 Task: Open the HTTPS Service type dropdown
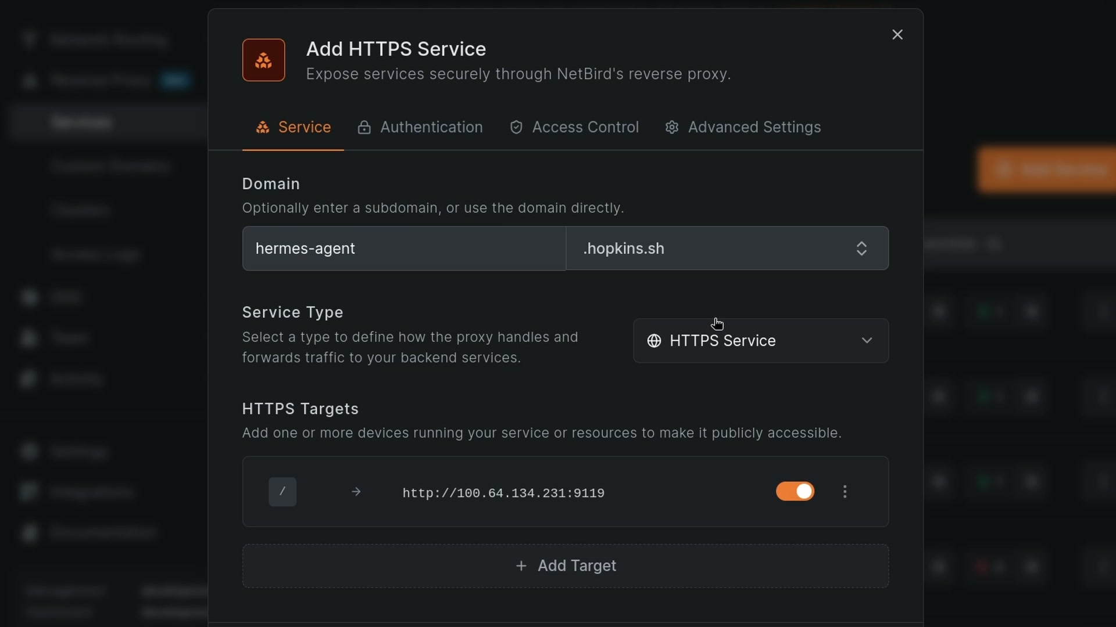761,341
